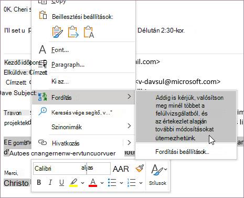
Task: Toggle Underline in the mini toolbar
Action: click(61, 183)
